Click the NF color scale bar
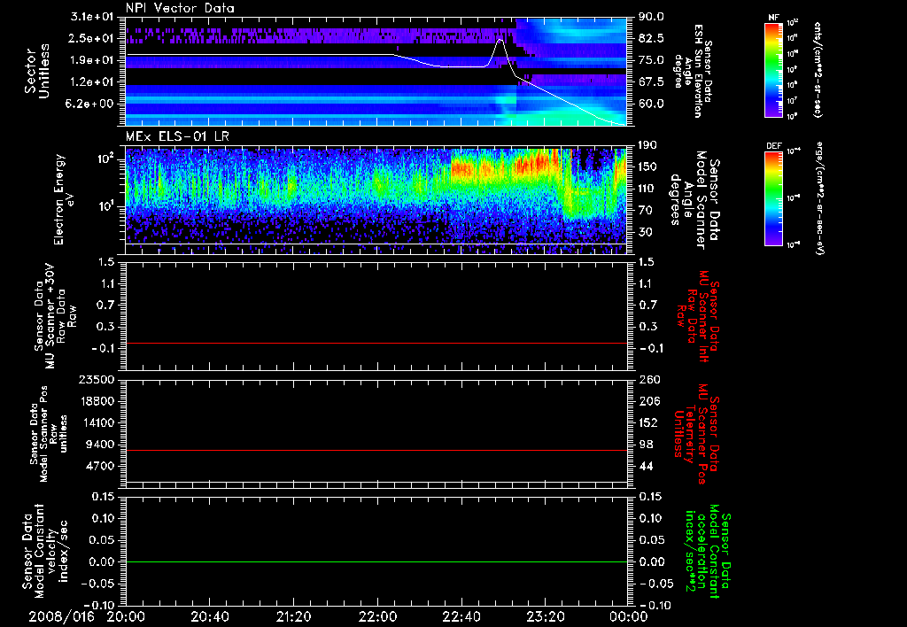 pos(773,71)
